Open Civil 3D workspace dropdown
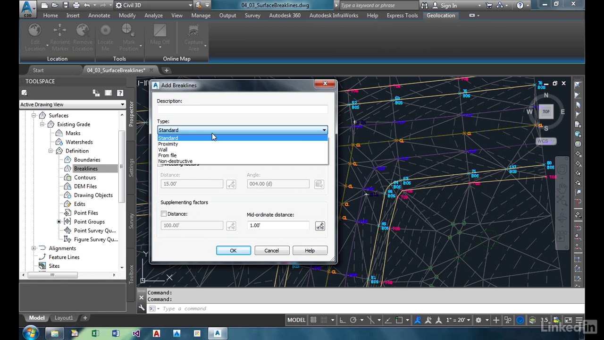The image size is (604, 340). (x=153, y=5)
